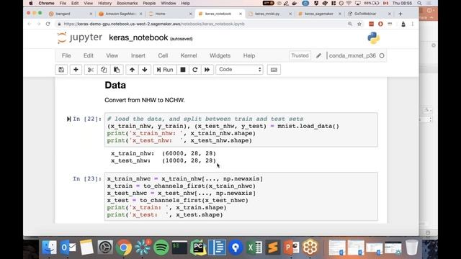Open the command palette keyboard icon
The image size is (461, 259).
(274, 70)
